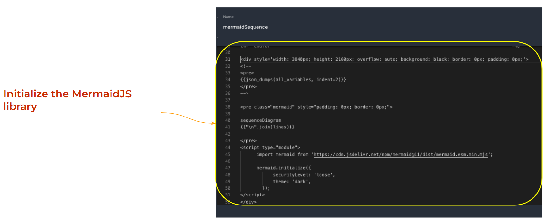Click the Name field containing mermaidSequence
Image resolution: width=548 pixels, height=222 pixels.
point(378,27)
